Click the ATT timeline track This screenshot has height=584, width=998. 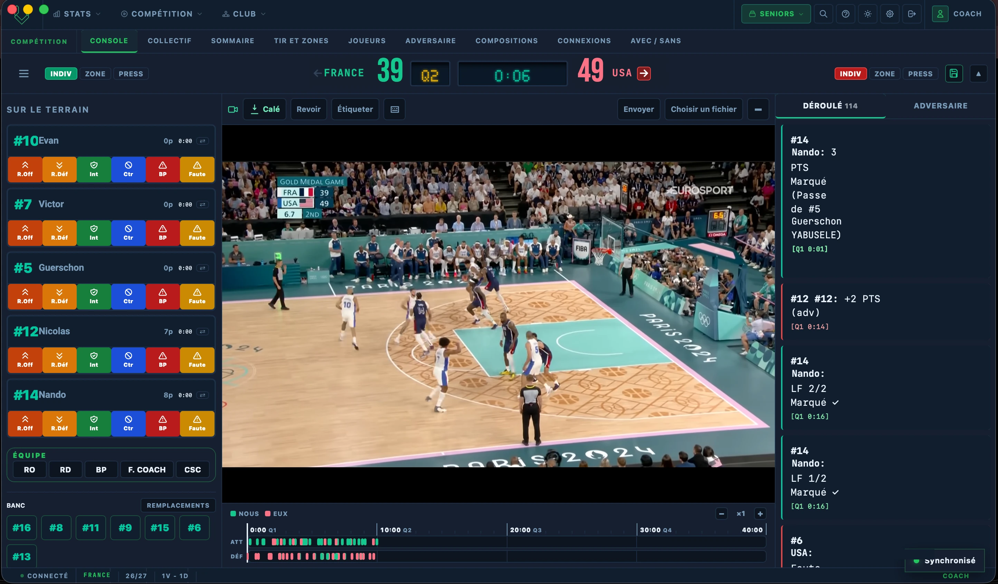click(506, 542)
